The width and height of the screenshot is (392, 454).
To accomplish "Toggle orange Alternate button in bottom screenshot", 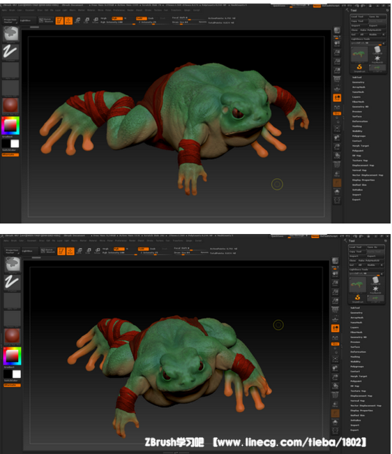I will click(12, 386).
